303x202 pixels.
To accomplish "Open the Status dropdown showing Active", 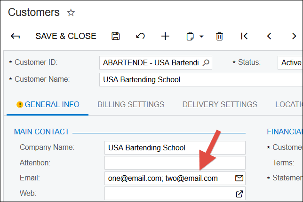I will (x=290, y=62).
